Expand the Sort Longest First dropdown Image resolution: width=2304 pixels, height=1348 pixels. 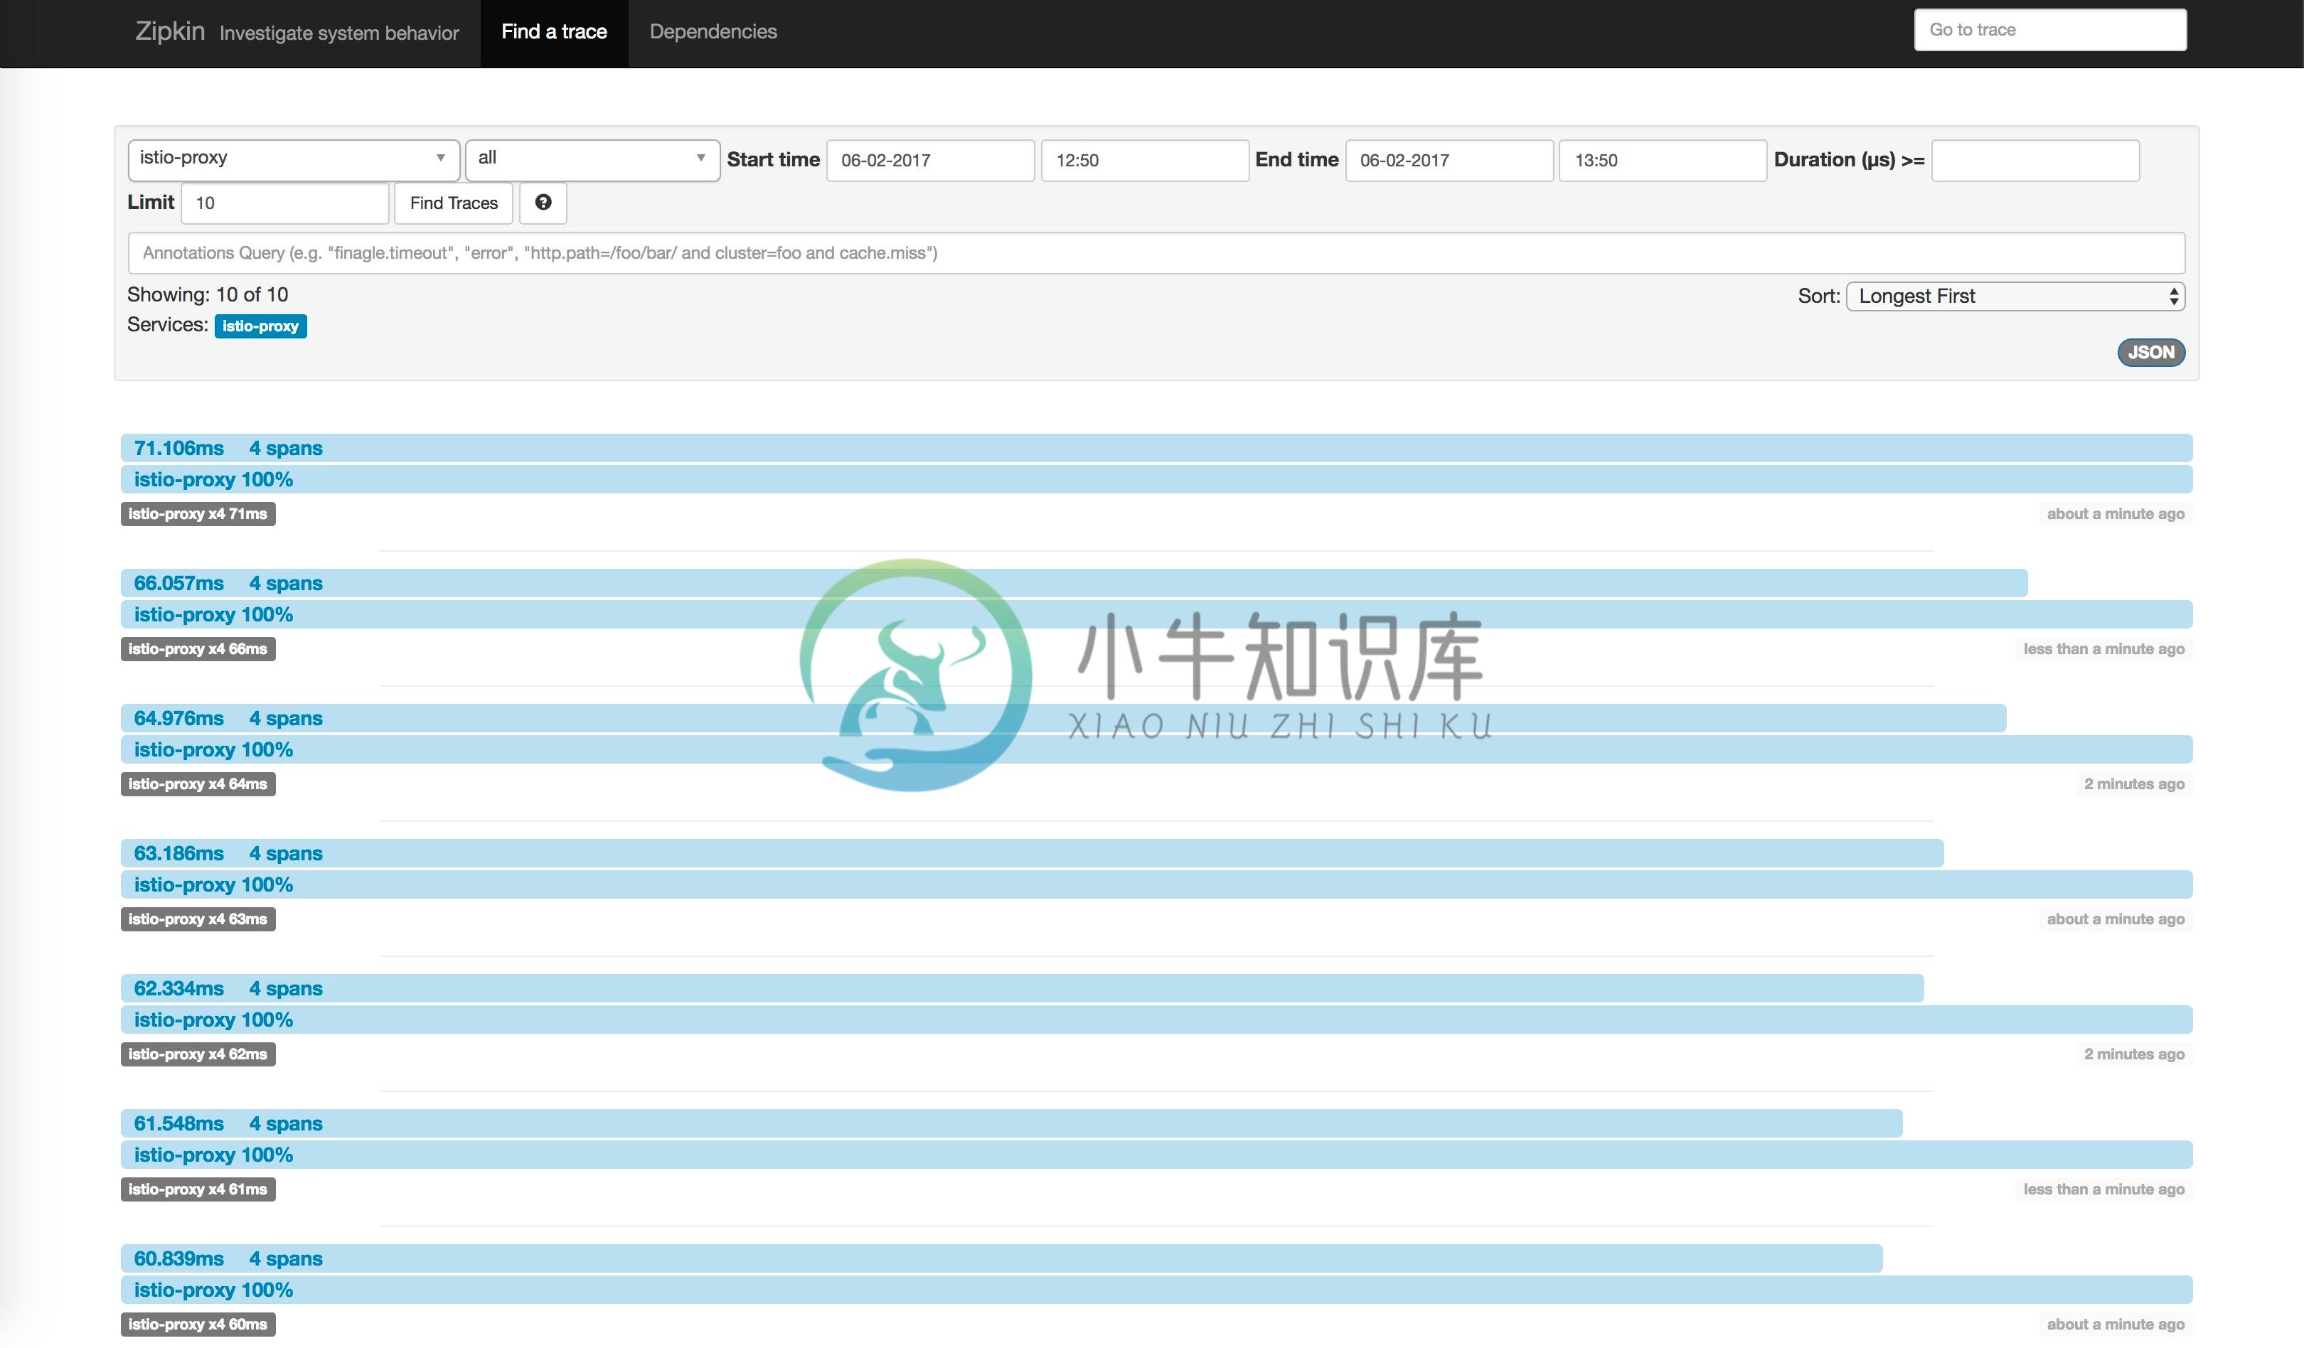click(2015, 295)
